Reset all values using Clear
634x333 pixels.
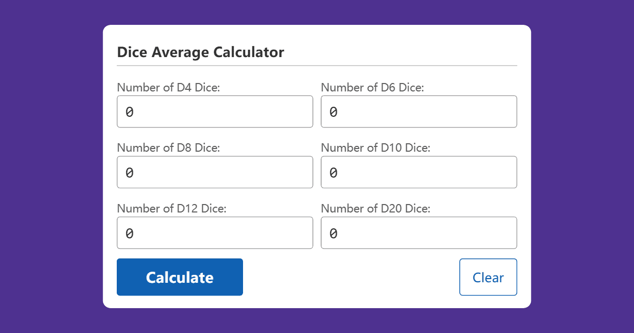[488, 277]
